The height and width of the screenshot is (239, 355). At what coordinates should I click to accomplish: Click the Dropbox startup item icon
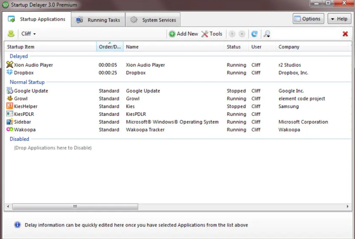coord(10,72)
